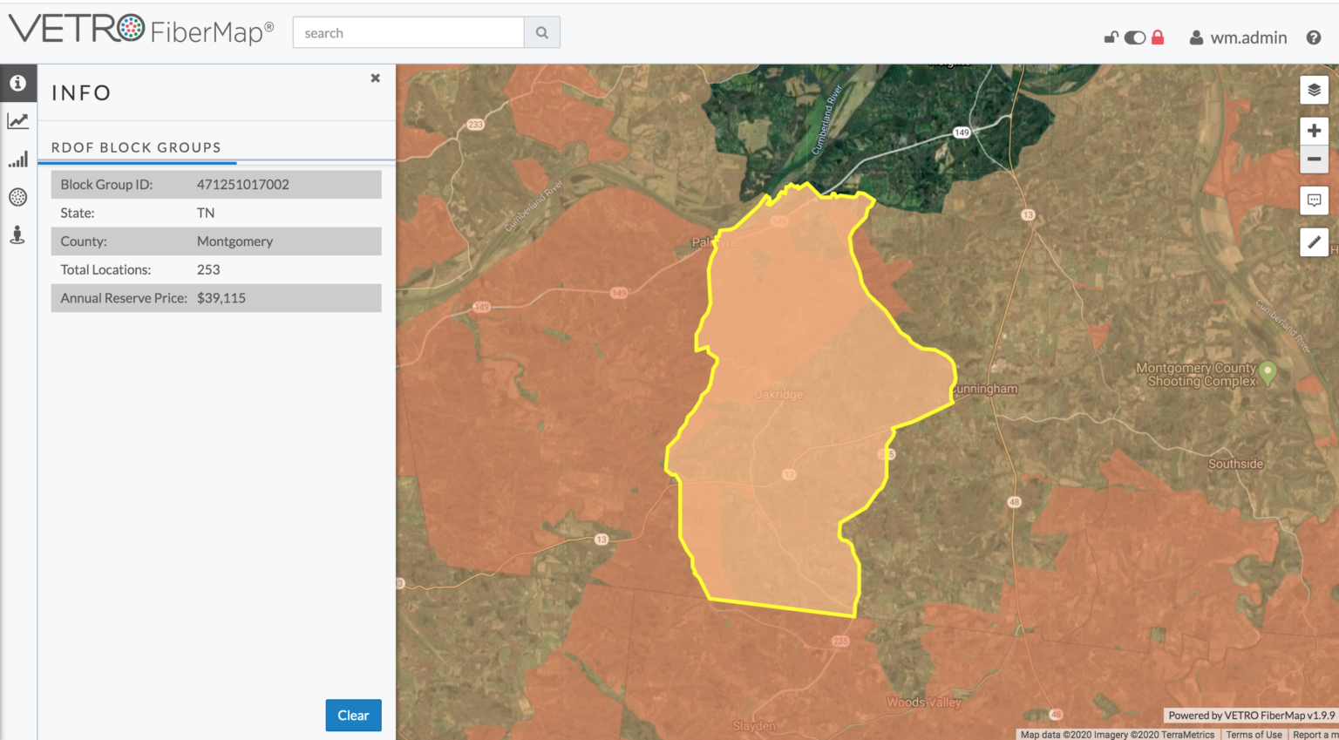Screen dimensions: 1339x740
Task: Zoom in with the plus control
Action: 1314,130
